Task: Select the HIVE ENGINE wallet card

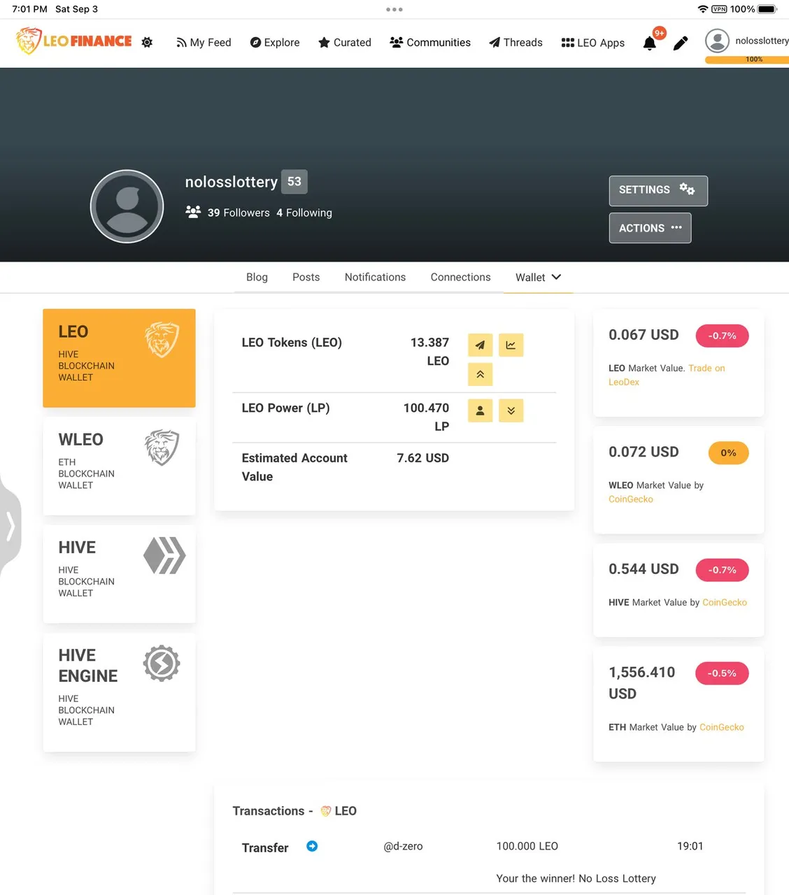Action: pos(119,692)
